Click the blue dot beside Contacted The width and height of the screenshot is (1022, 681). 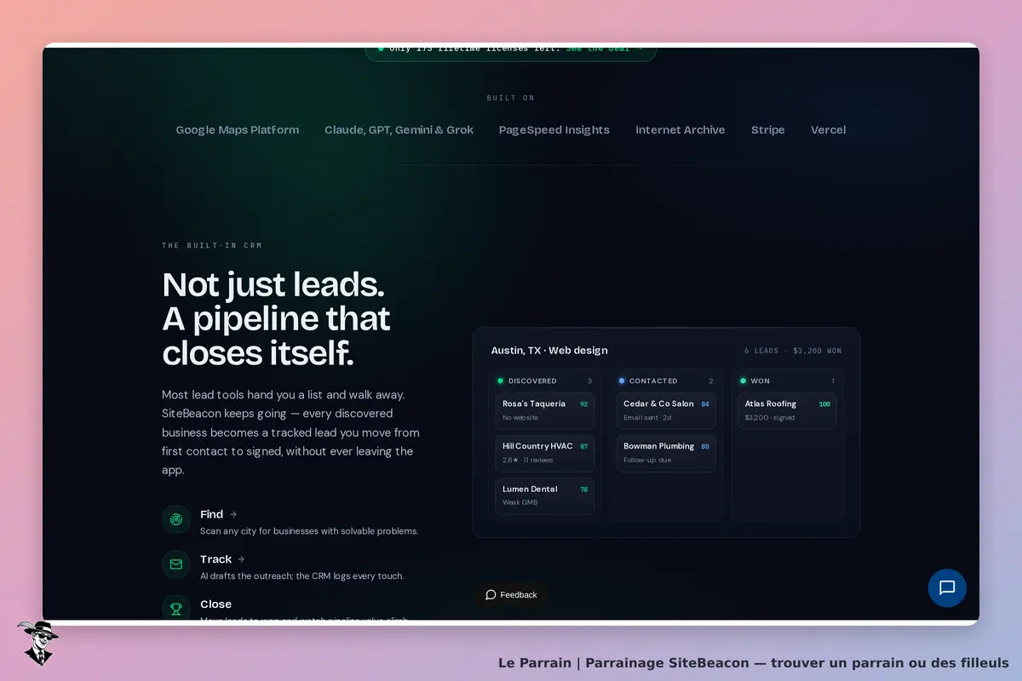click(622, 381)
